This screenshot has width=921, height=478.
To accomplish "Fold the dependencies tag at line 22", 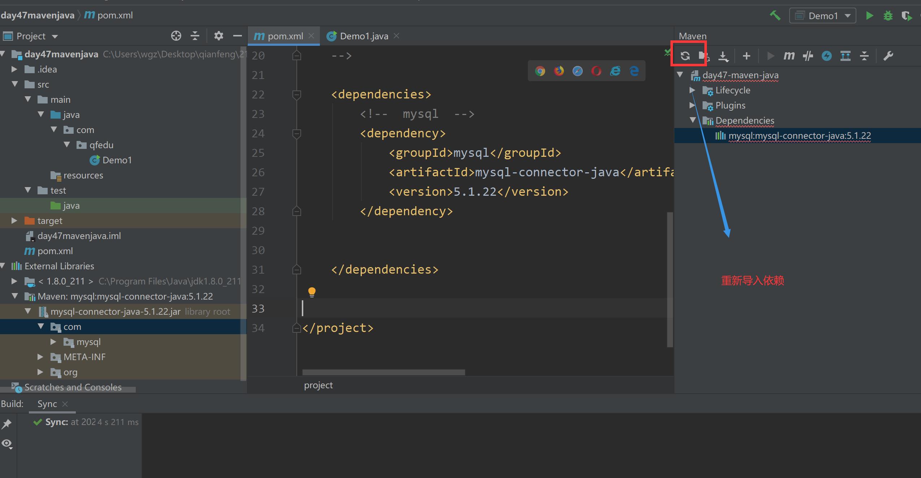I will (296, 94).
